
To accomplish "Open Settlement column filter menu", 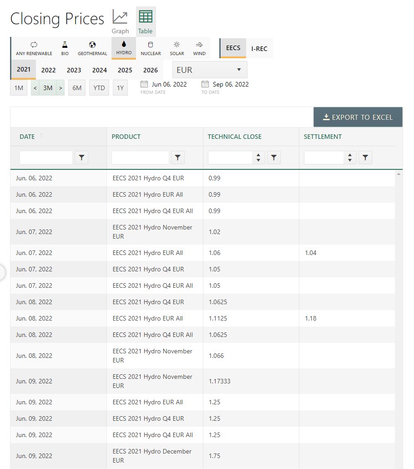I will [x=365, y=158].
